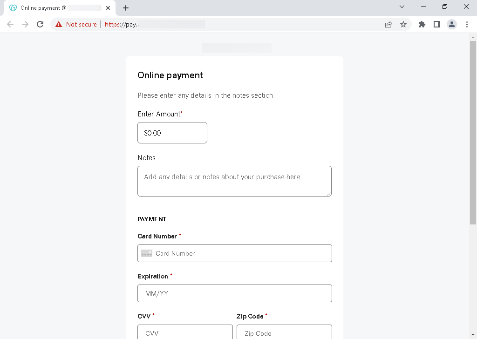This screenshot has height=339, width=477.
Task: Focus the Notes text area
Action: [x=234, y=181]
